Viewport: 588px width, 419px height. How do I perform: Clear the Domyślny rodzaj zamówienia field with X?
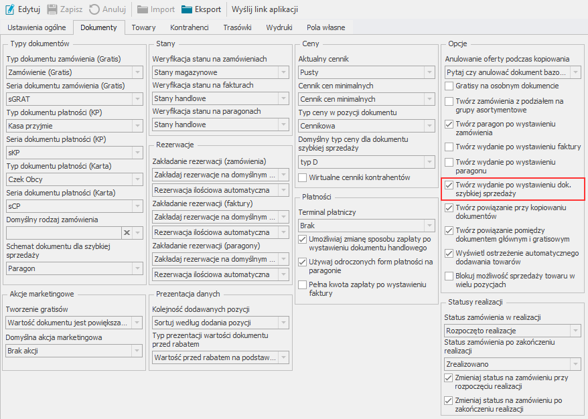[x=126, y=232]
